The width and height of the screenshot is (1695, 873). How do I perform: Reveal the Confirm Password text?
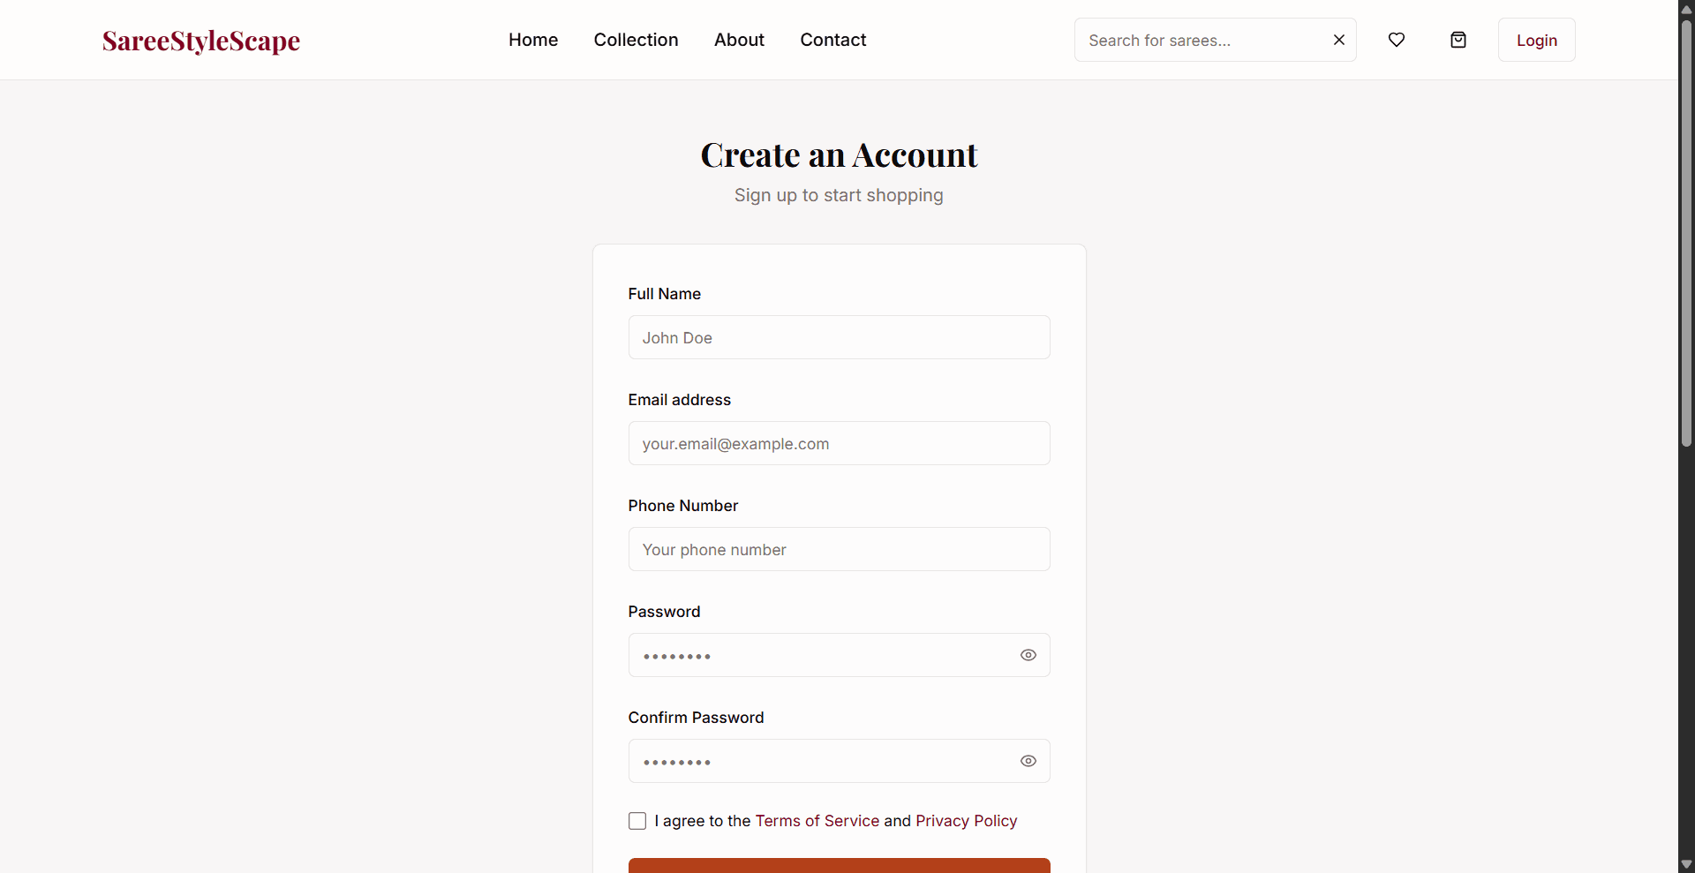coord(1028,761)
